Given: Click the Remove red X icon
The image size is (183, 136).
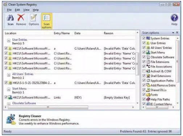Looking at the screenshot, I should tap(21, 17).
